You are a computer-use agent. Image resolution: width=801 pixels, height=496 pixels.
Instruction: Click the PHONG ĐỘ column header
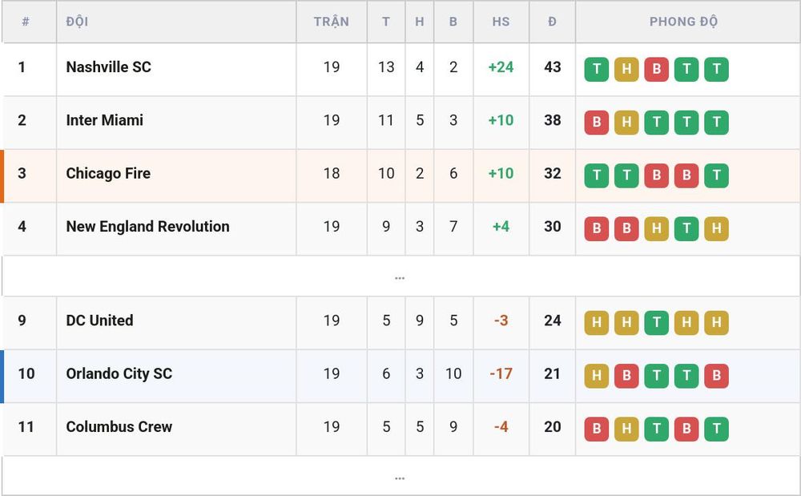(x=683, y=22)
